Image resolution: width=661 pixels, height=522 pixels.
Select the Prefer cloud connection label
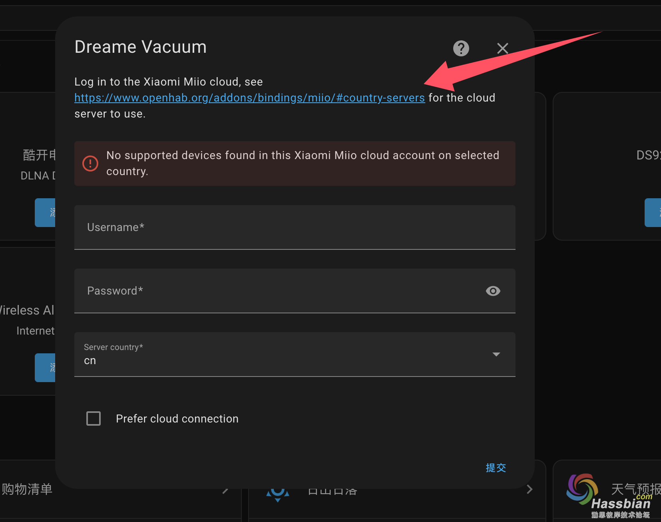pos(177,418)
